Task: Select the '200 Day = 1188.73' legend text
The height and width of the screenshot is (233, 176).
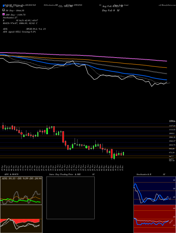Action: [x=15, y=15]
